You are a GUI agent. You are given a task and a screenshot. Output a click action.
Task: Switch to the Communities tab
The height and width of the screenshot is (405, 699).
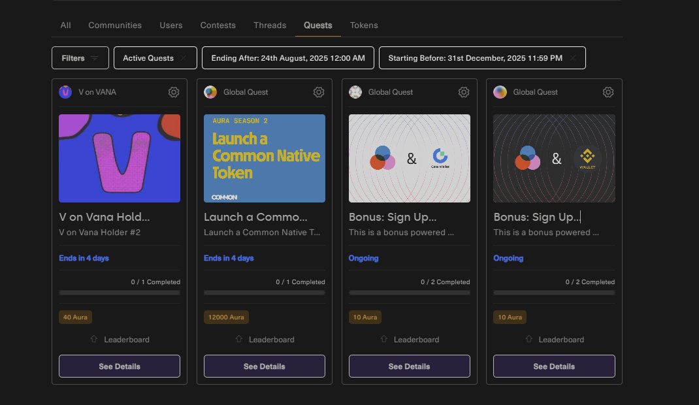(115, 25)
